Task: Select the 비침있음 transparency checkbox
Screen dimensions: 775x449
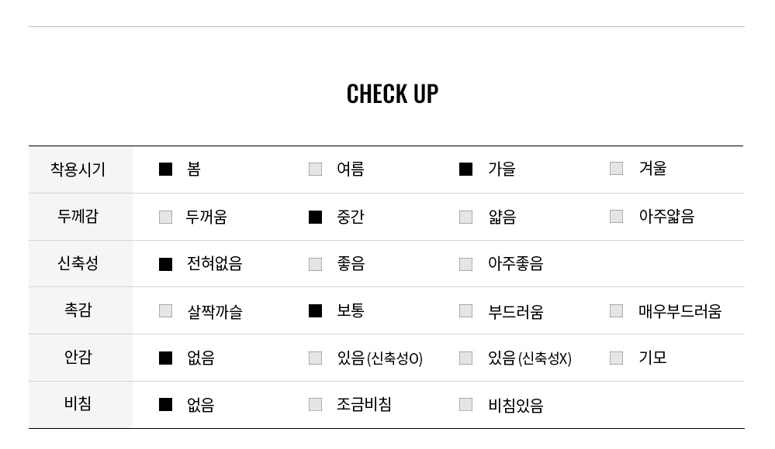Action: (x=465, y=405)
